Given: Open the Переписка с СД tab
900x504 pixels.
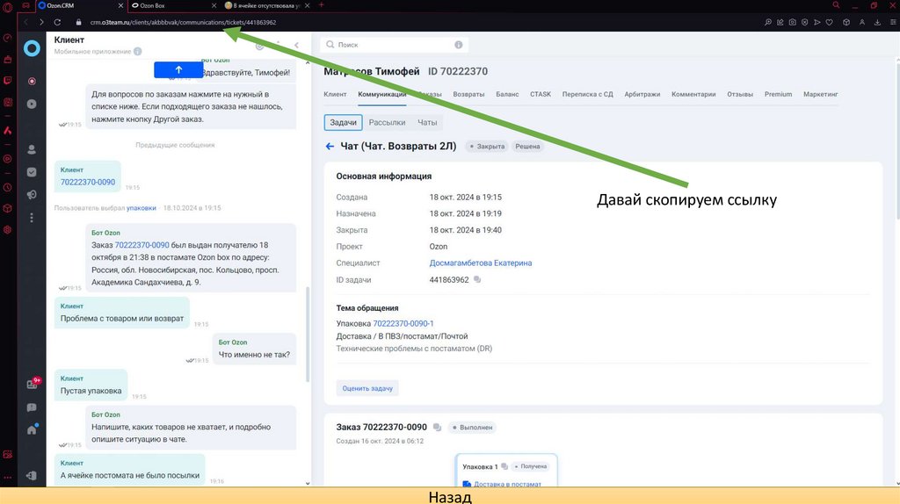Looking at the screenshot, I should [587, 94].
